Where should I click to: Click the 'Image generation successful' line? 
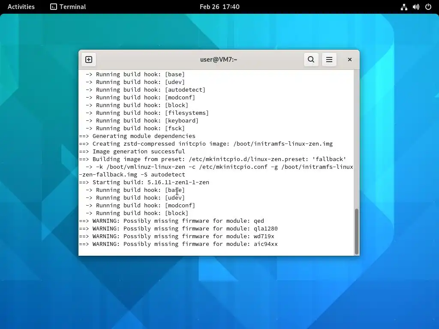(x=132, y=151)
